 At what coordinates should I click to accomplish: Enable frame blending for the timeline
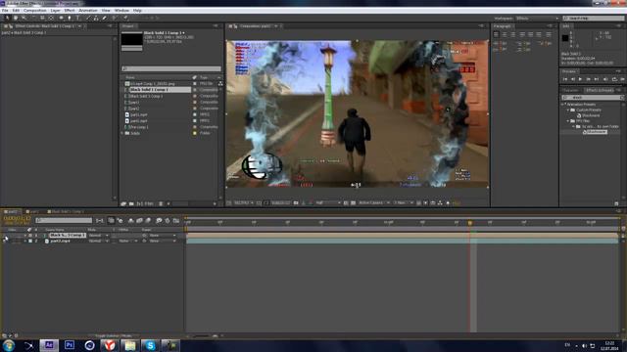(139, 220)
